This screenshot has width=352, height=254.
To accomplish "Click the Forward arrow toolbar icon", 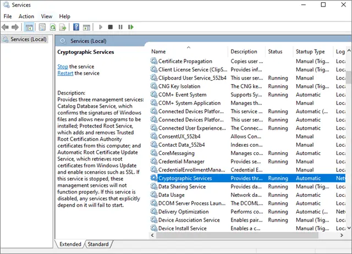I will (x=15, y=27).
